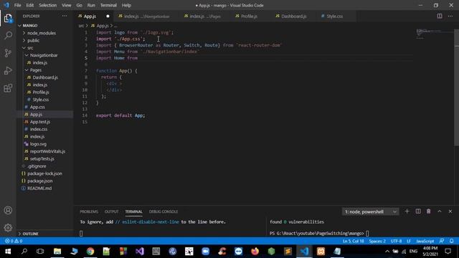Split the terminal panel
Viewport: 459px width, 258px height.
pyautogui.click(x=418, y=211)
